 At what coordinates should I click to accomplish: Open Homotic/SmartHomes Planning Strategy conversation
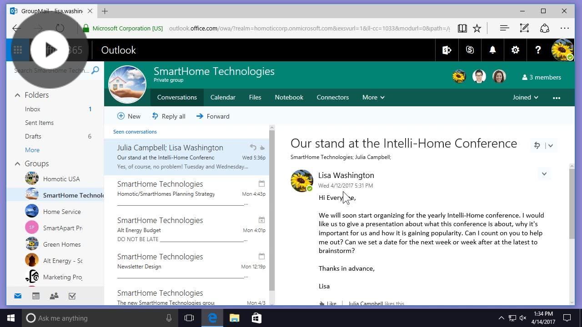tap(186, 193)
